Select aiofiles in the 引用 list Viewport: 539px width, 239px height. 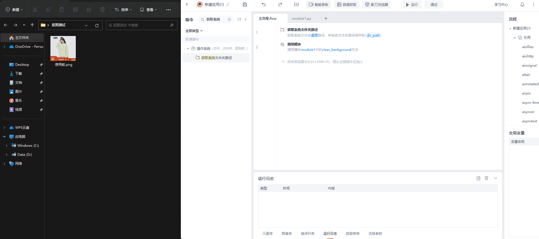[x=528, y=47]
